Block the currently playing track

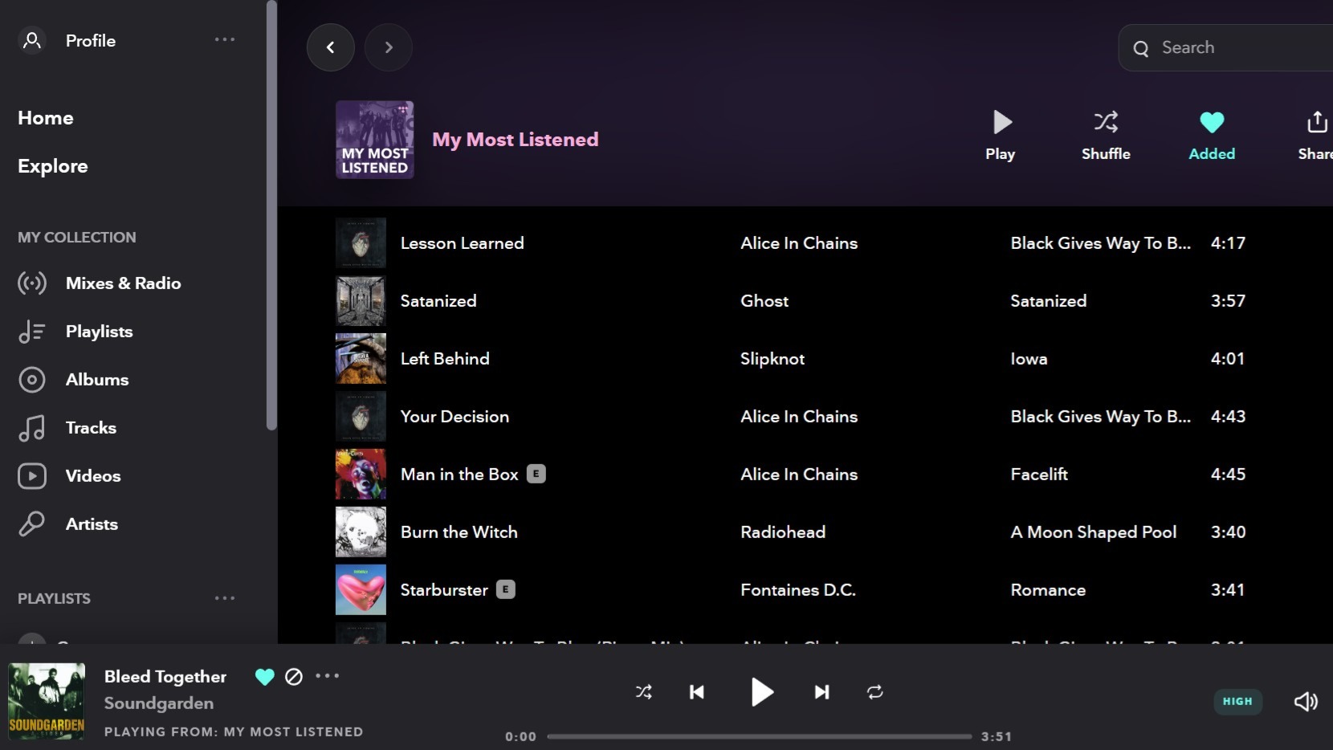pyautogui.click(x=293, y=677)
